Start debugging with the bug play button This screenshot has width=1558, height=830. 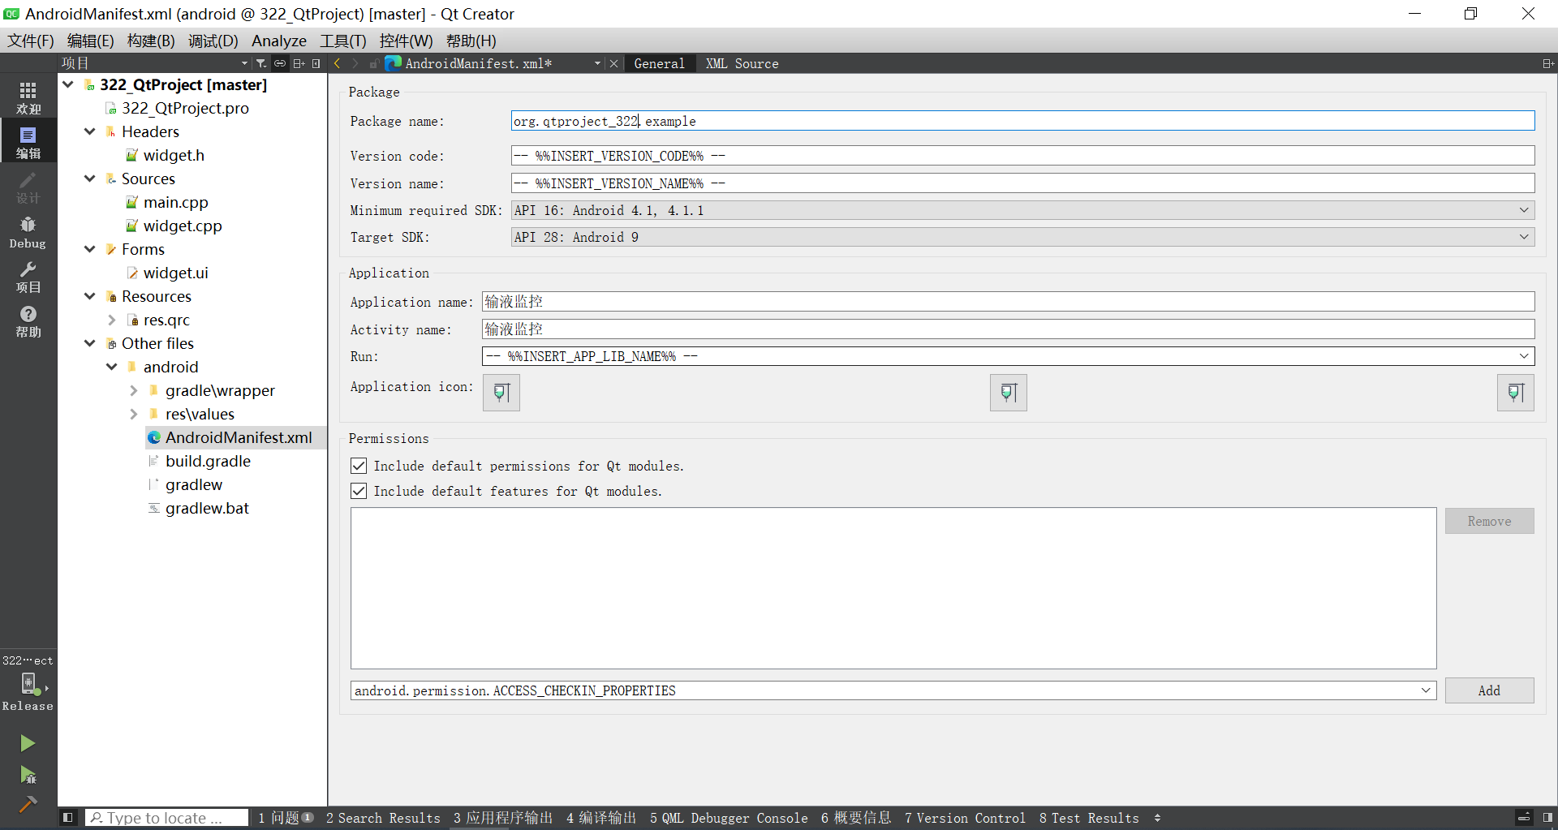point(28,775)
